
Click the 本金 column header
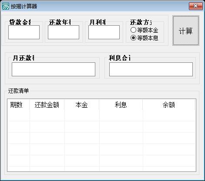coord(82,105)
